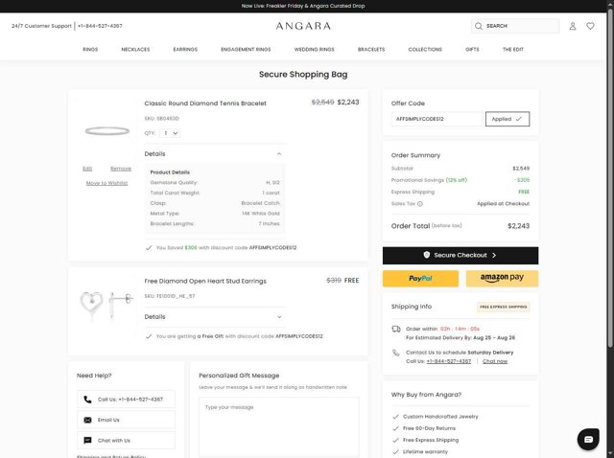
Task: Click the phone number link in Shipping Info
Action: 449,361
